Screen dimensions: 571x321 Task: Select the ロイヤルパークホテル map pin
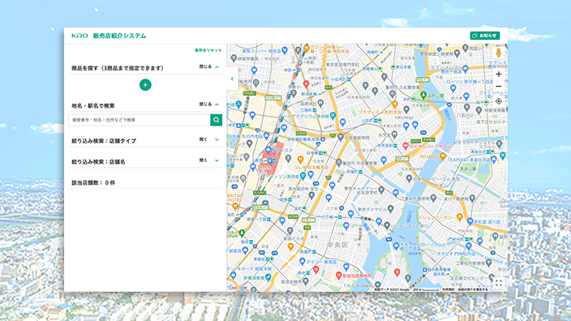(x=405, y=146)
